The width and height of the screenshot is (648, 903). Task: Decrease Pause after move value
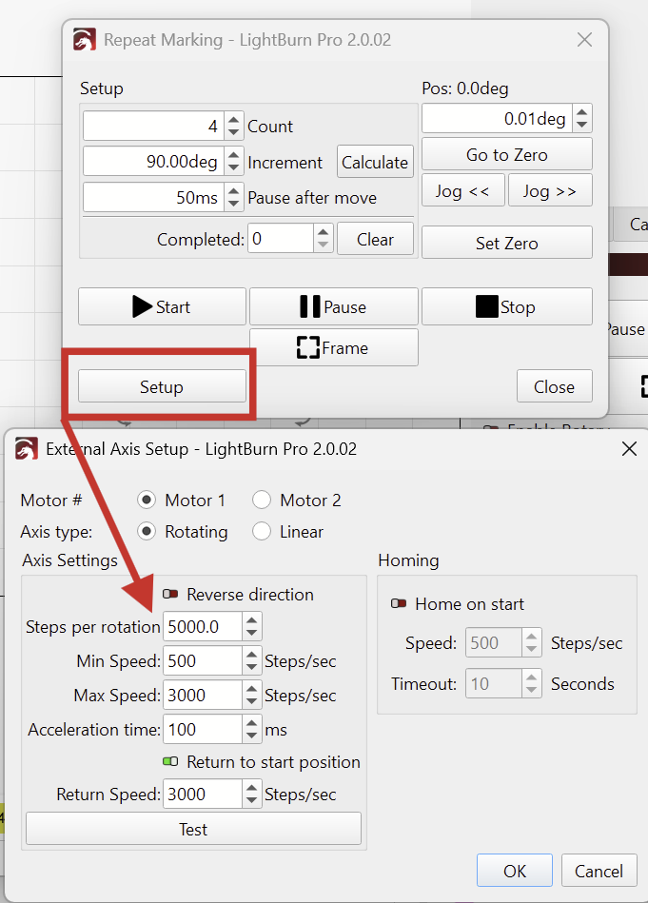coord(233,204)
